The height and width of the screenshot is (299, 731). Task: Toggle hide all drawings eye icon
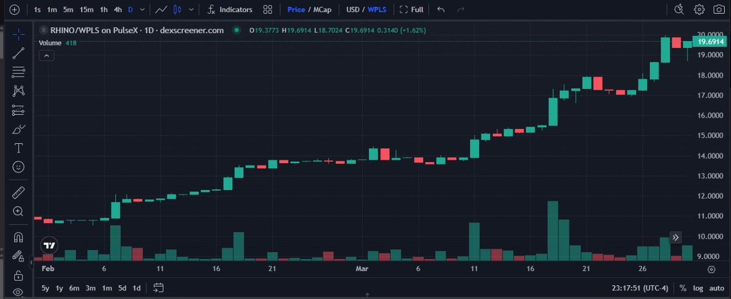tap(18, 292)
